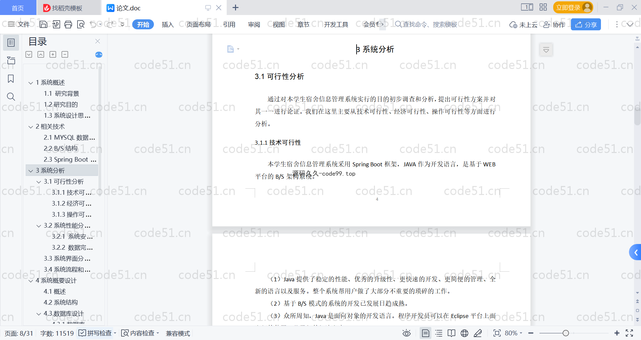The width and height of the screenshot is (641, 340).
Task: Open the 插入 ribbon tab
Action: [168, 24]
